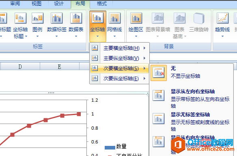Expand the 数据标签 dropdown arrow

(x=56, y=36)
